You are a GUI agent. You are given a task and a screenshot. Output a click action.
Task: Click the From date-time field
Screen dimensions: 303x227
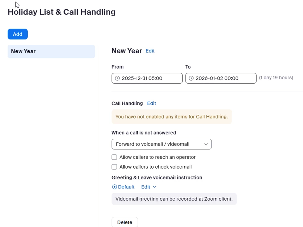[x=147, y=78]
